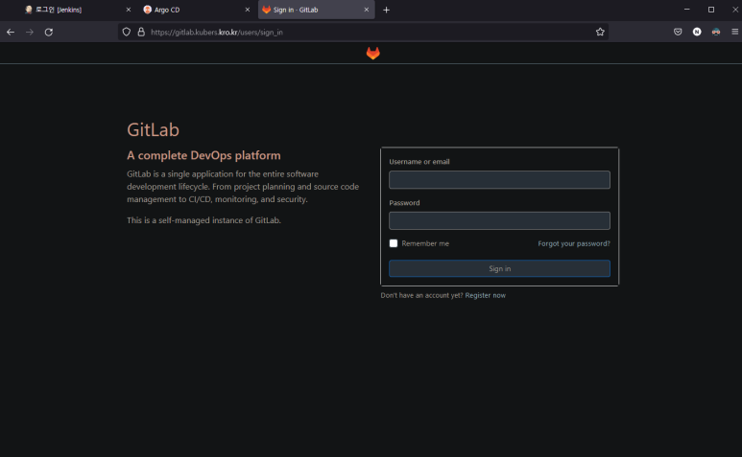Image resolution: width=742 pixels, height=457 pixels.
Task: Reload the current page
Action: coord(49,32)
